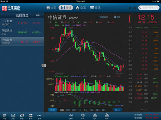Tap the sidebar collapse handle
The height and width of the screenshot is (120, 161).
[44, 65]
